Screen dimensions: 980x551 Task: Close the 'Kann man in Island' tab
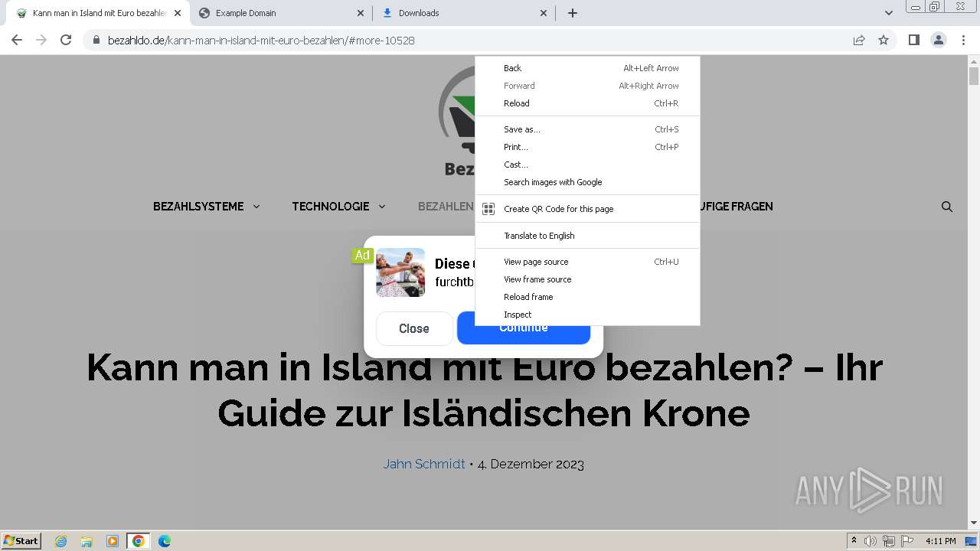[x=178, y=13]
